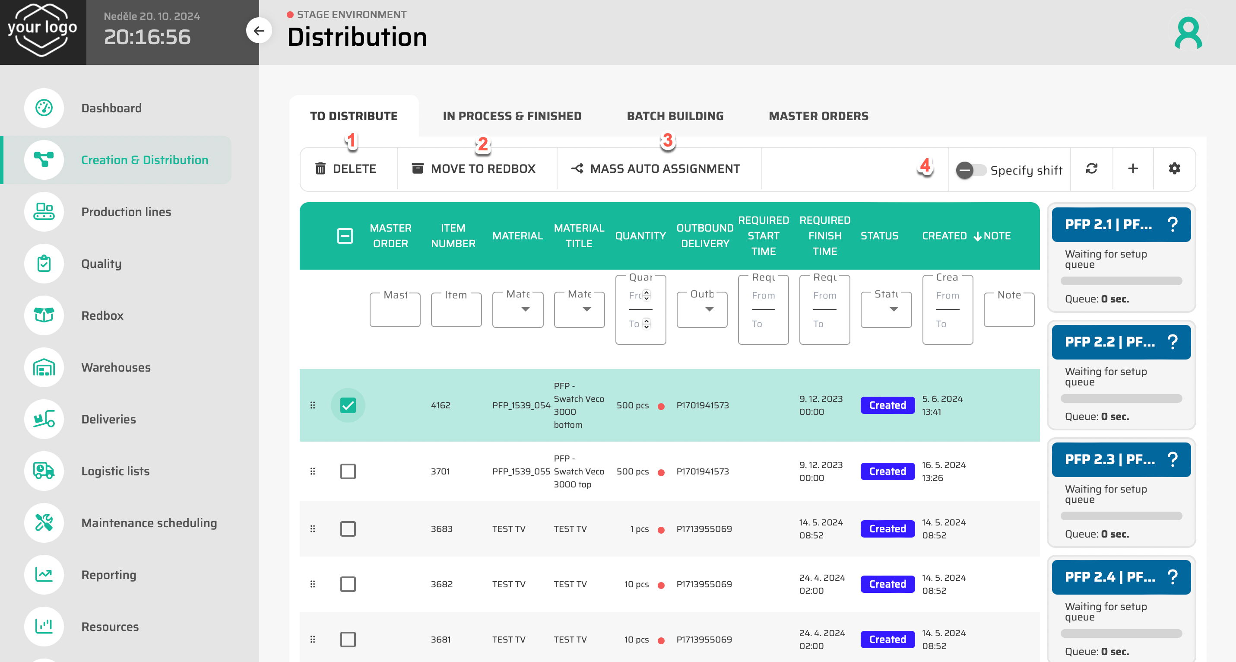The width and height of the screenshot is (1236, 662).
Task: Open the Material filter dropdown
Action: 518,310
